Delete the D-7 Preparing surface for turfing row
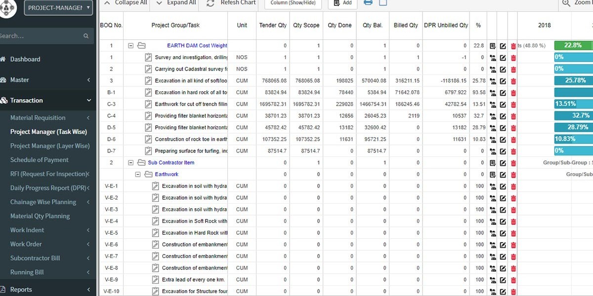593x296 pixels. 513,151
